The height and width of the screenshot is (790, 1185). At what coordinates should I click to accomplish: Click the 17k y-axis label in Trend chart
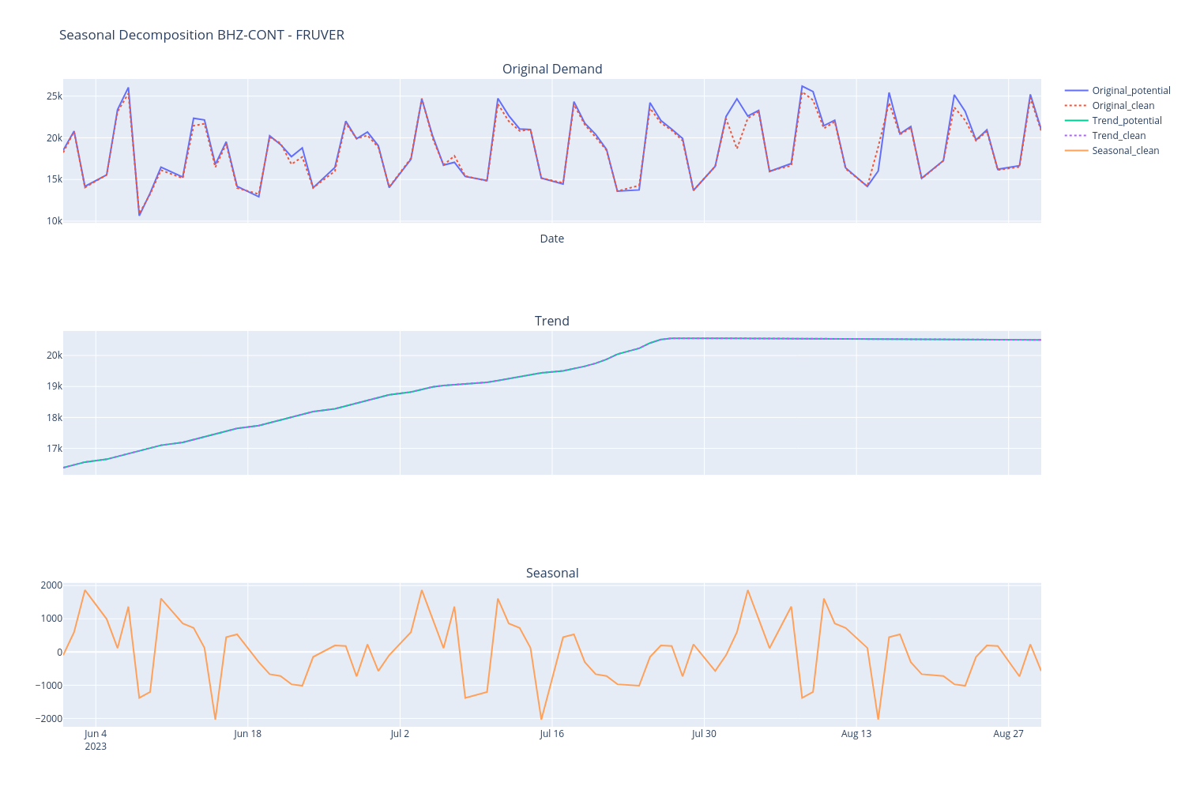tap(54, 449)
